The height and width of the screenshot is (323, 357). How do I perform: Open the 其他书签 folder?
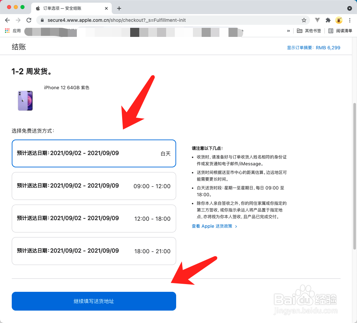click(x=309, y=31)
